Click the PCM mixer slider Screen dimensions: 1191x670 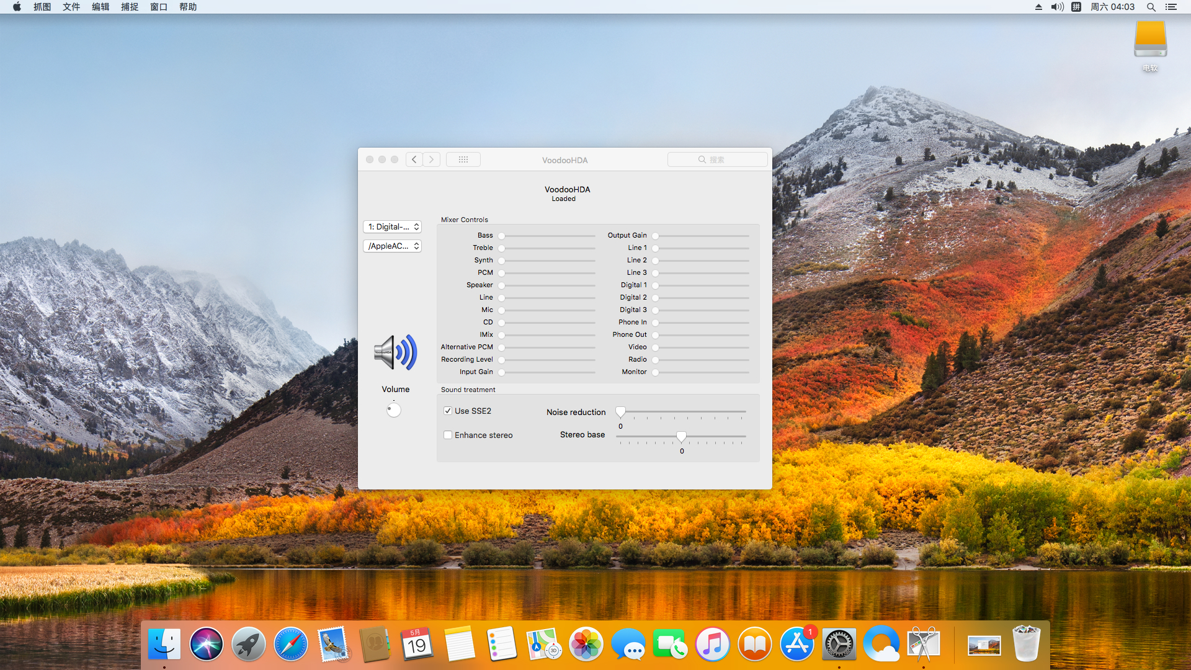click(x=546, y=273)
